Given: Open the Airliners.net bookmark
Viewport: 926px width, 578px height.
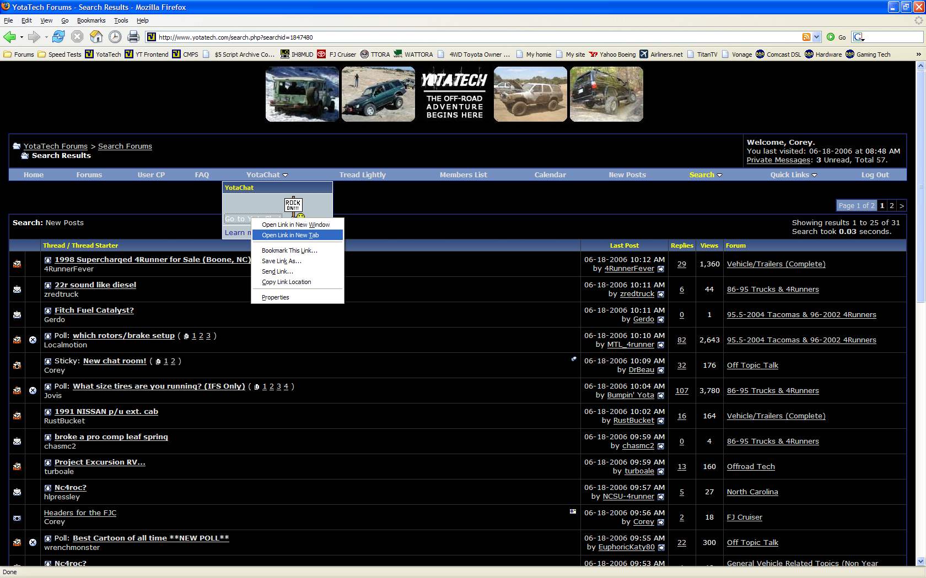Looking at the screenshot, I should (x=661, y=54).
